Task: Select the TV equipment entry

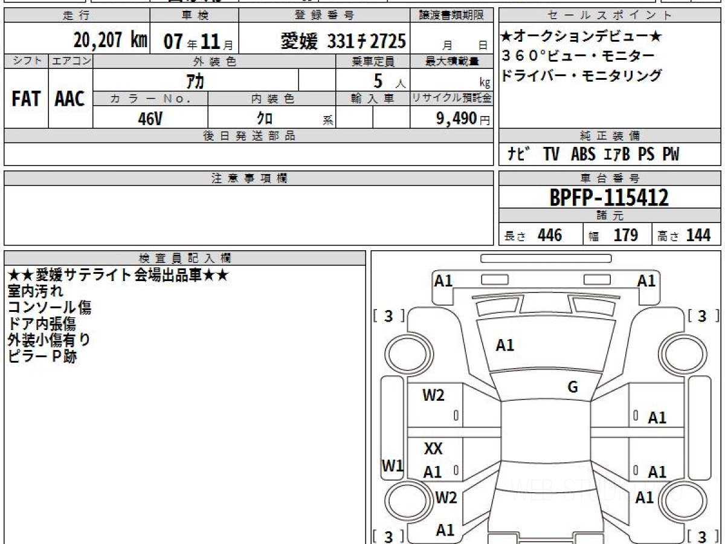Action: point(551,155)
